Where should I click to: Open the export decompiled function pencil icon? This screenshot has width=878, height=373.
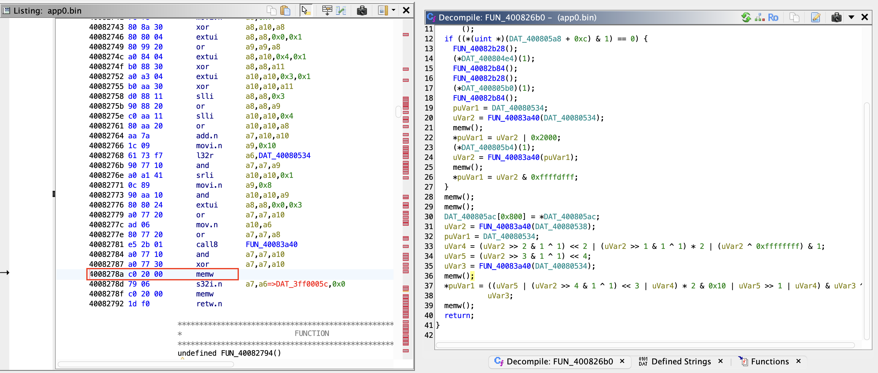[815, 17]
